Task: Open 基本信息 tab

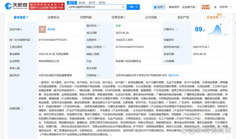Action: click(21, 17)
